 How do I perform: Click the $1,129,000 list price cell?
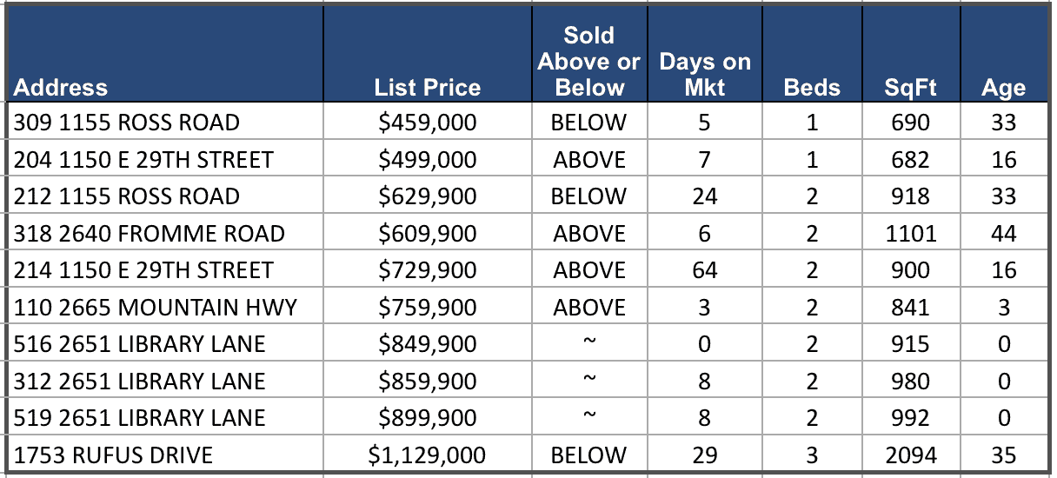pos(427,455)
